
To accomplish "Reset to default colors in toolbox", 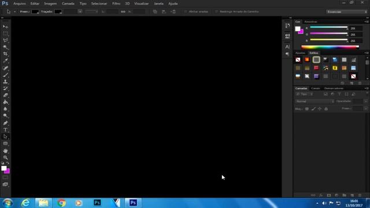I will click(x=2, y=163).
